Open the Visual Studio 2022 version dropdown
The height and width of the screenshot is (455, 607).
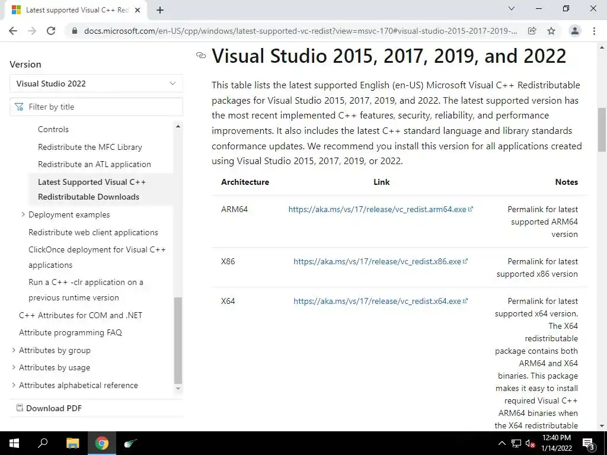[96, 84]
